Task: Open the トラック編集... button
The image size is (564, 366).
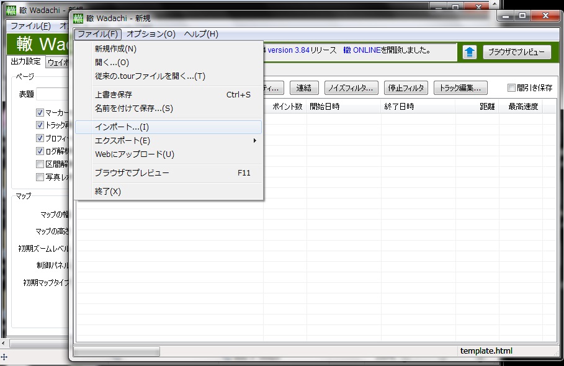Action: click(460, 87)
